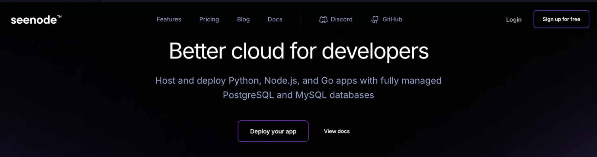Screen dimensions: 597x157
Task: Open the Discord text link
Action: click(341, 19)
